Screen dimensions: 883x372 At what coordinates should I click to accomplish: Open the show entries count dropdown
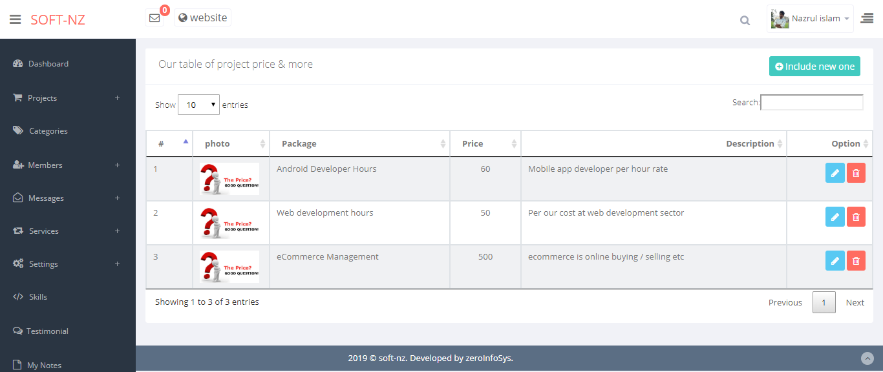pyautogui.click(x=198, y=105)
